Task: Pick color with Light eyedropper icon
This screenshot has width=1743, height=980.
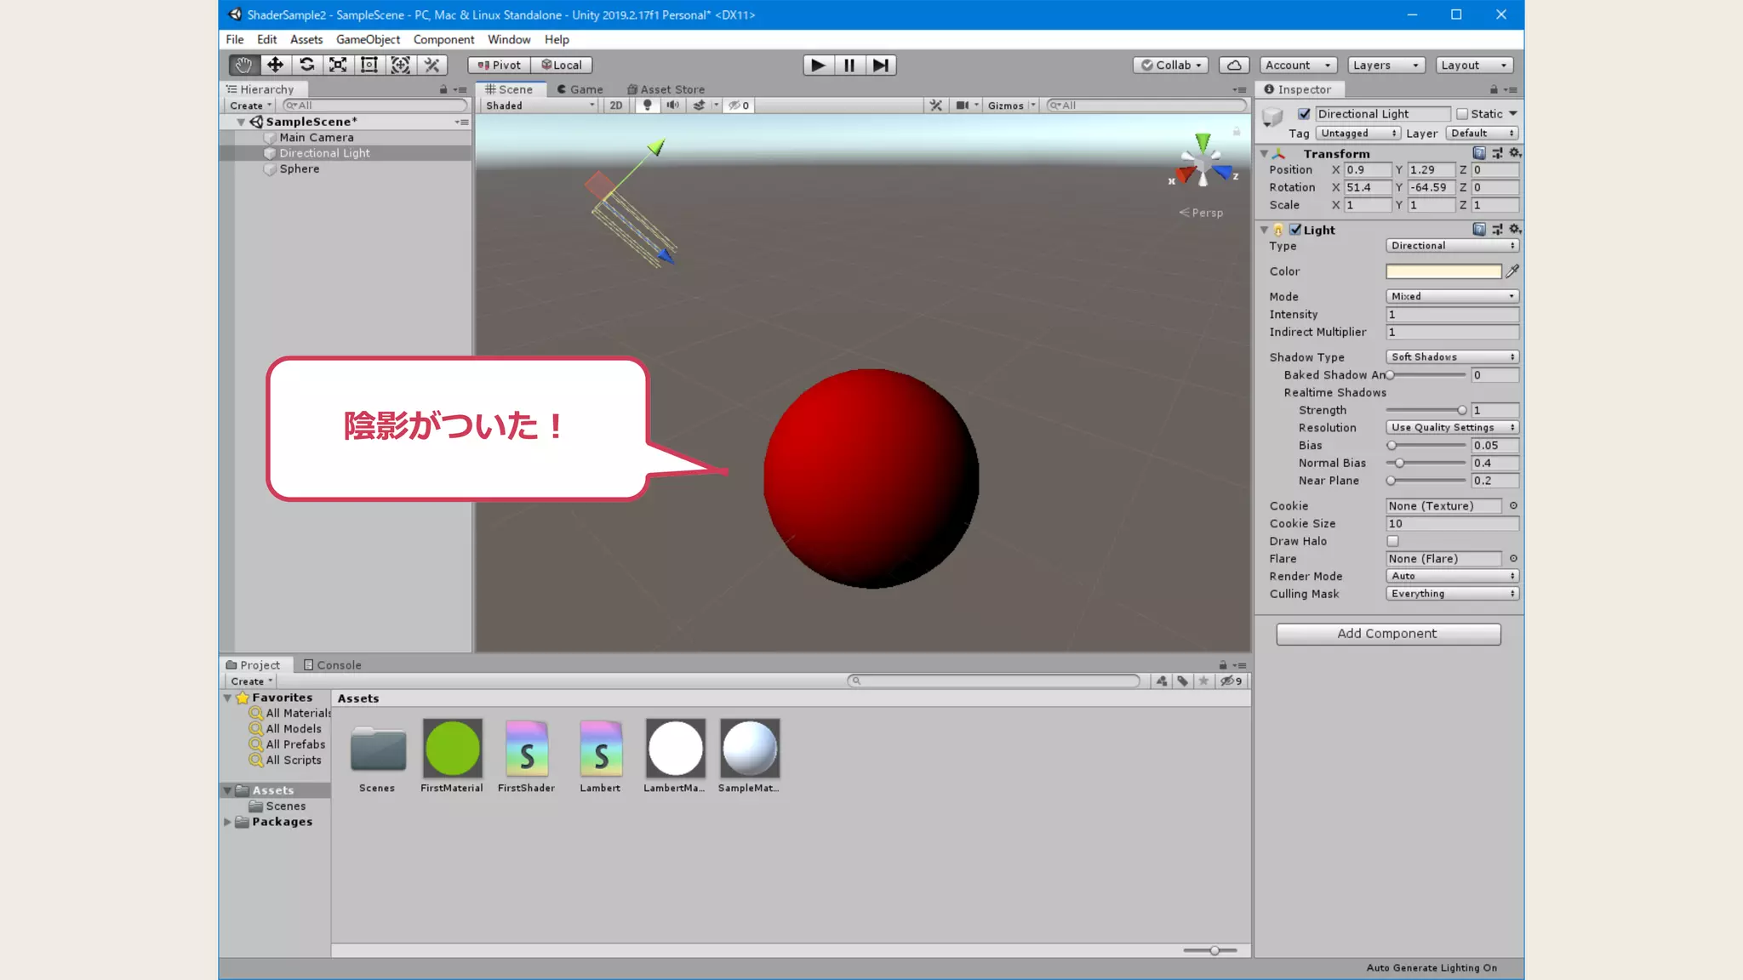Action: click(x=1512, y=271)
